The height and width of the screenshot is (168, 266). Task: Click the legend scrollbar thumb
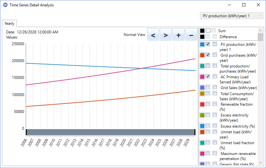[260, 37]
